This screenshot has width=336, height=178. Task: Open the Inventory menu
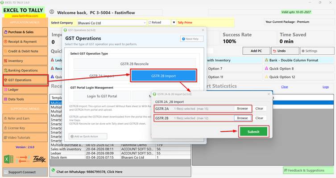click(25, 61)
